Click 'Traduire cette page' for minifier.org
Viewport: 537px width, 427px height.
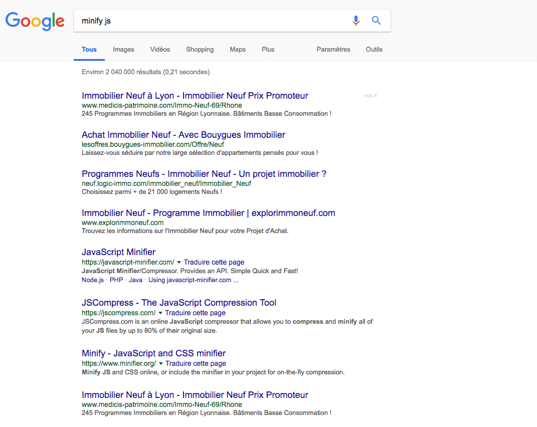click(x=196, y=363)
